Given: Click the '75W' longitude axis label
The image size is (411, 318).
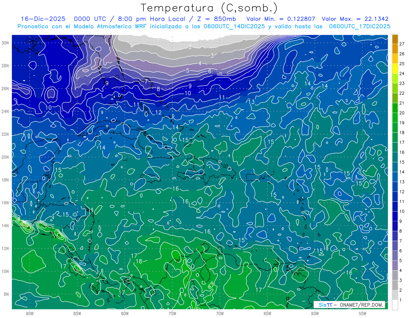Looking at the screenshot, I should [x=172, y=314].
